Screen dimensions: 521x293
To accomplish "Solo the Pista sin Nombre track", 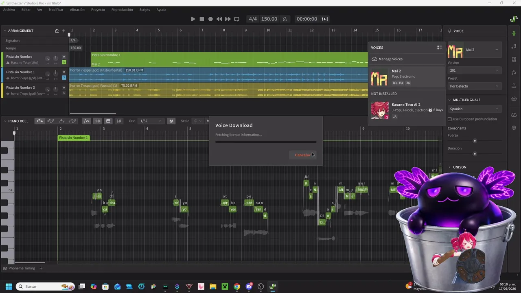I will tap(64, 62).
